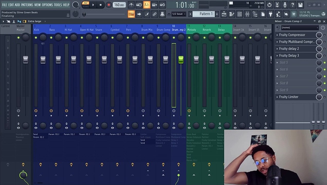Screen dimensions: 327x185
Task: Open the ADD menu
Action: tap(17, 5)
